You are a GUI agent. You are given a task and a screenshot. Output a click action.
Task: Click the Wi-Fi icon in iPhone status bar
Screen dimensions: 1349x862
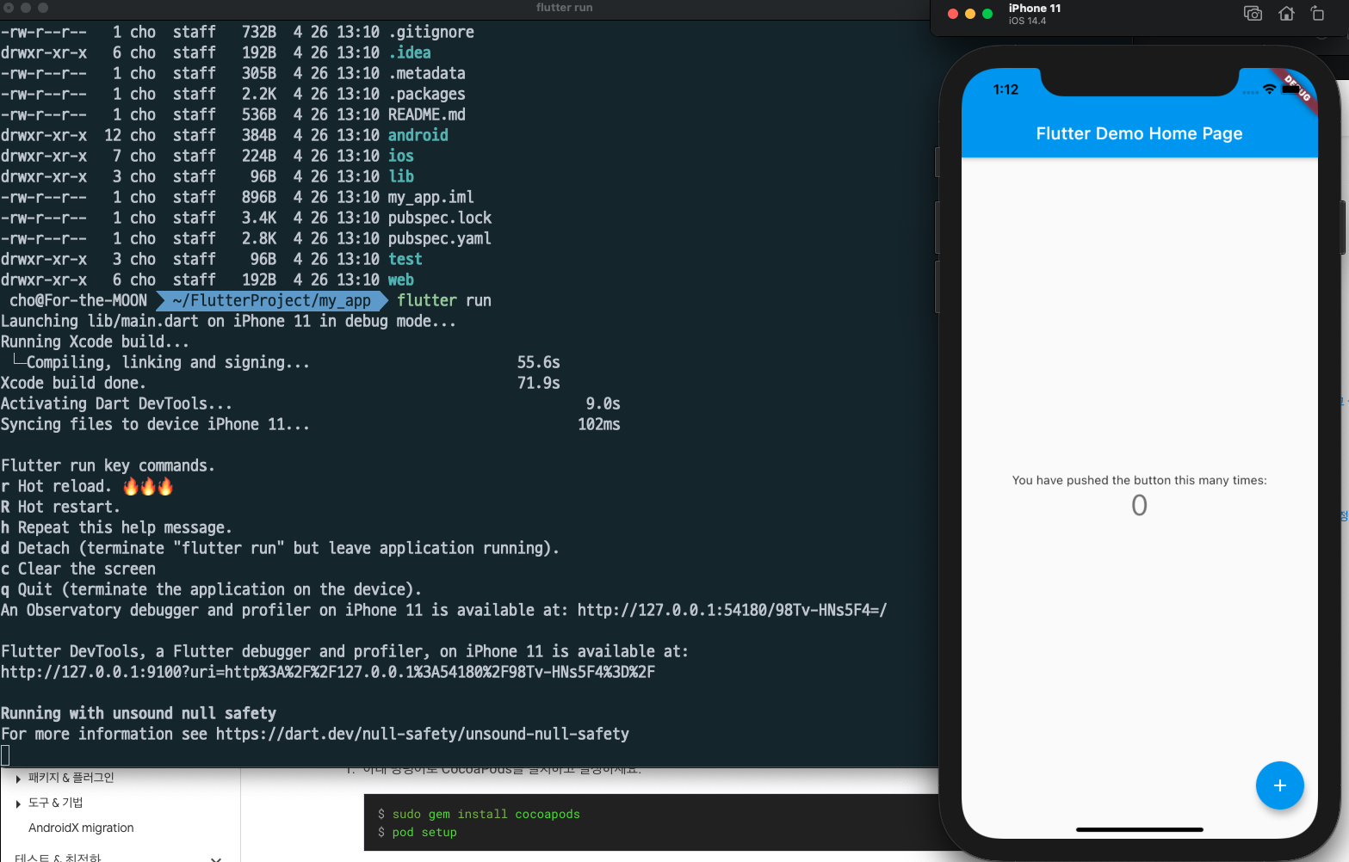click(x=1269, y=89)
